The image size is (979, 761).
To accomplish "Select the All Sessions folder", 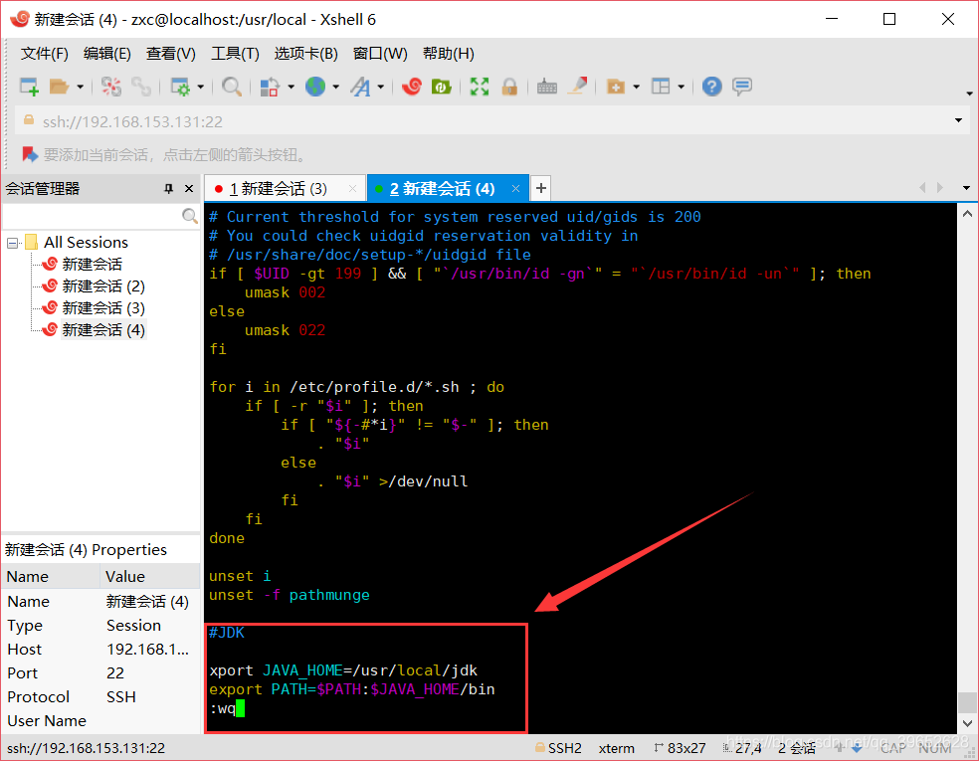I will [x=86, y=242].
